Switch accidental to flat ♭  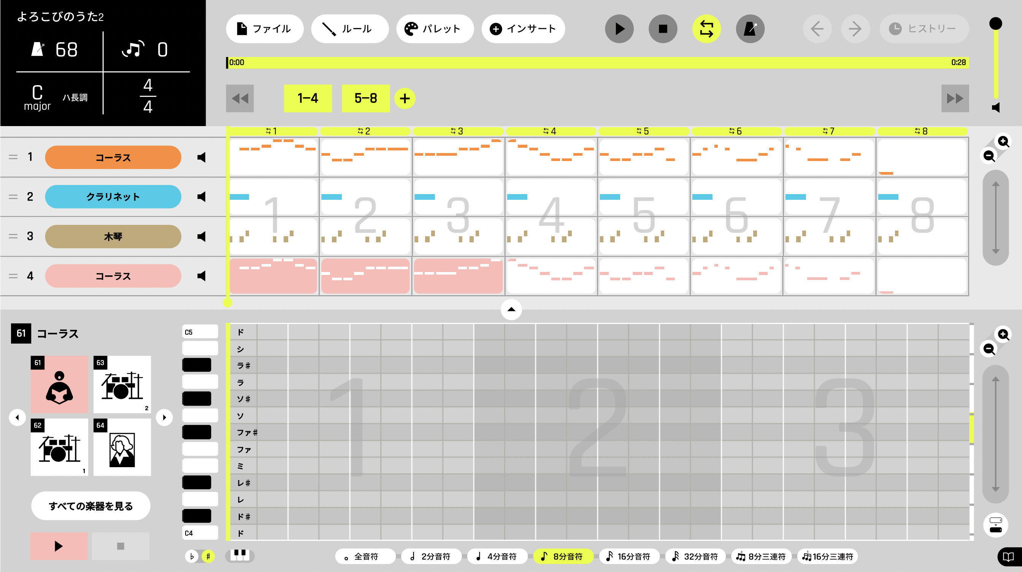(192, 556)
